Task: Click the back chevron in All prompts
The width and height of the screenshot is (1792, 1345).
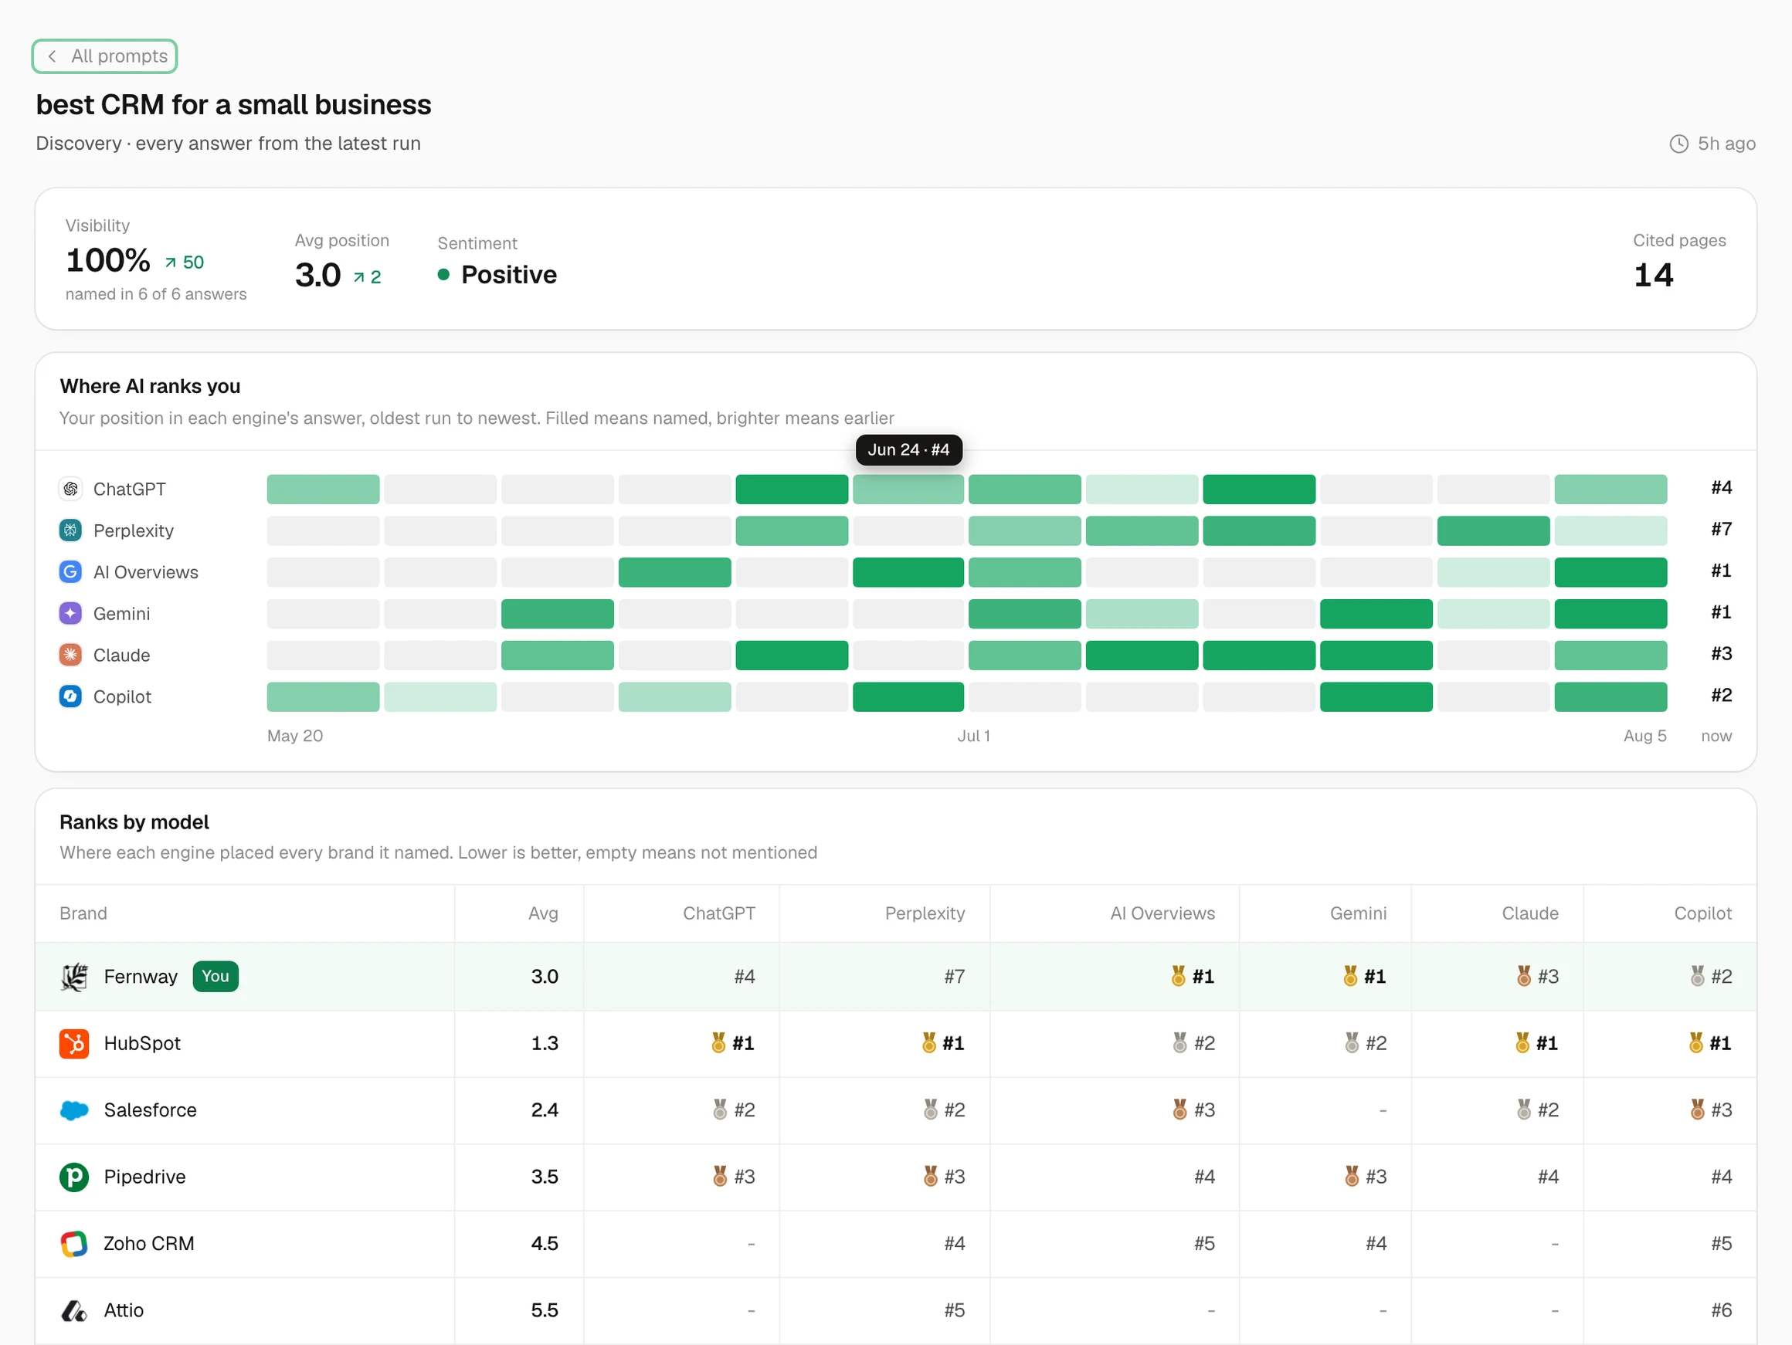Action: [x=52, y=56]
